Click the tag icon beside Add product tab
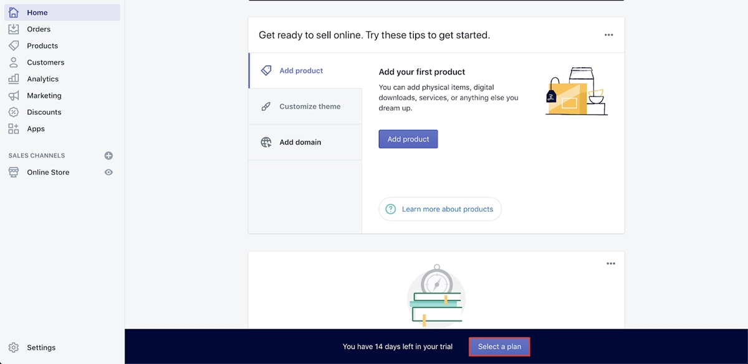This screenshot has height=364, width=748. [x=266, y=70]
